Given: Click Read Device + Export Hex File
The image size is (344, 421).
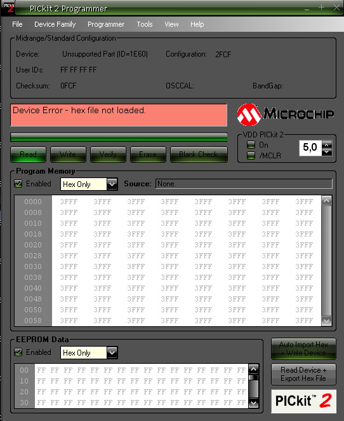Looking at the screenshot, I should pyautogui.click(x=303, y=375).
